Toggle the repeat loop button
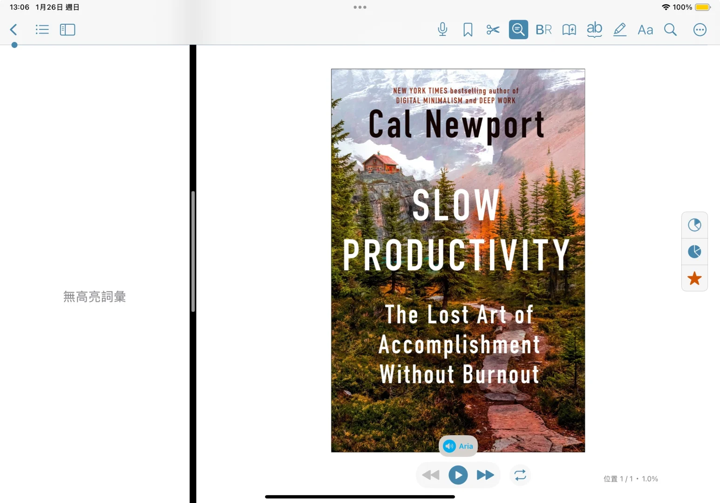This screenshot has width=720, height=503. point(520,475)
